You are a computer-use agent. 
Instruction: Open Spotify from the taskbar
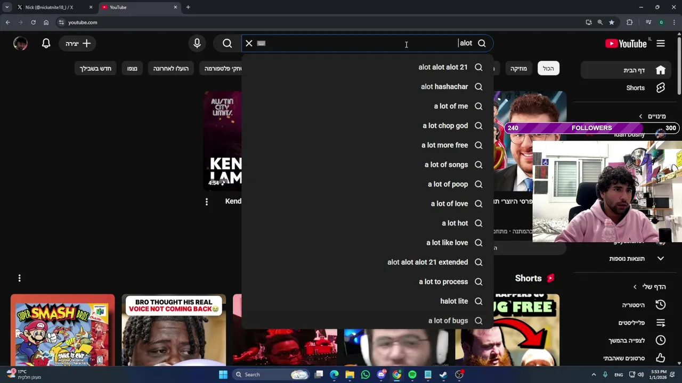click(x=412, y=374)
